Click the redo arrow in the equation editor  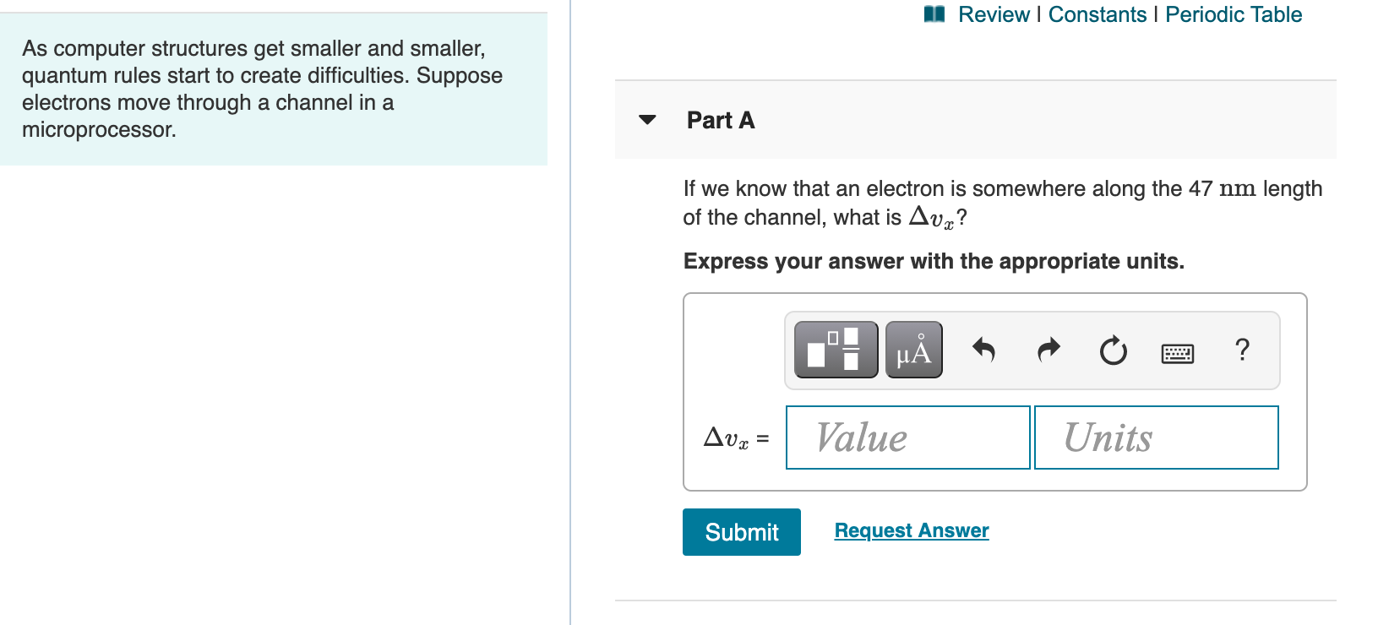[1048, 350]
